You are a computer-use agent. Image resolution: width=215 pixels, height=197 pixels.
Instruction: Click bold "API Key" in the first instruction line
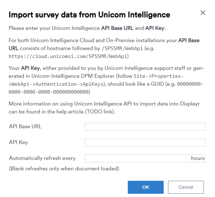pyautogui.click(x=155, y=28)
